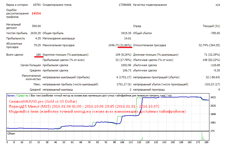226x146 pixels.
Task: Select the average consecutive wins value 2
Action: click(x=130, y=90)
